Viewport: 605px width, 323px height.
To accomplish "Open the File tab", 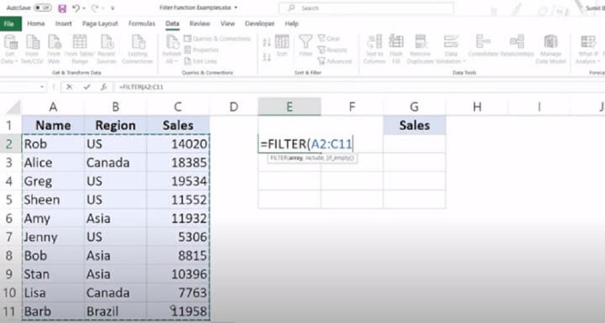I will click(9, 24).
